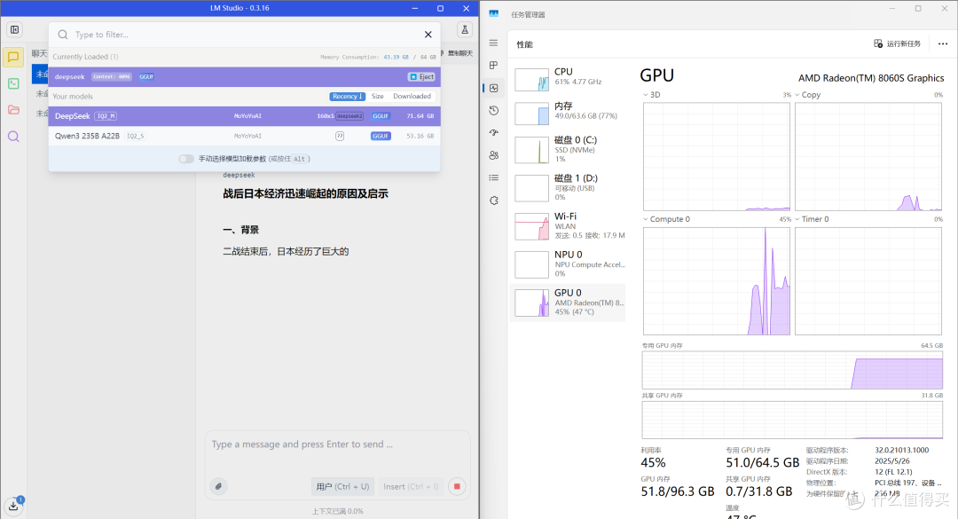Select Disk 1 (D:) performance item

[x=569, y=188]
